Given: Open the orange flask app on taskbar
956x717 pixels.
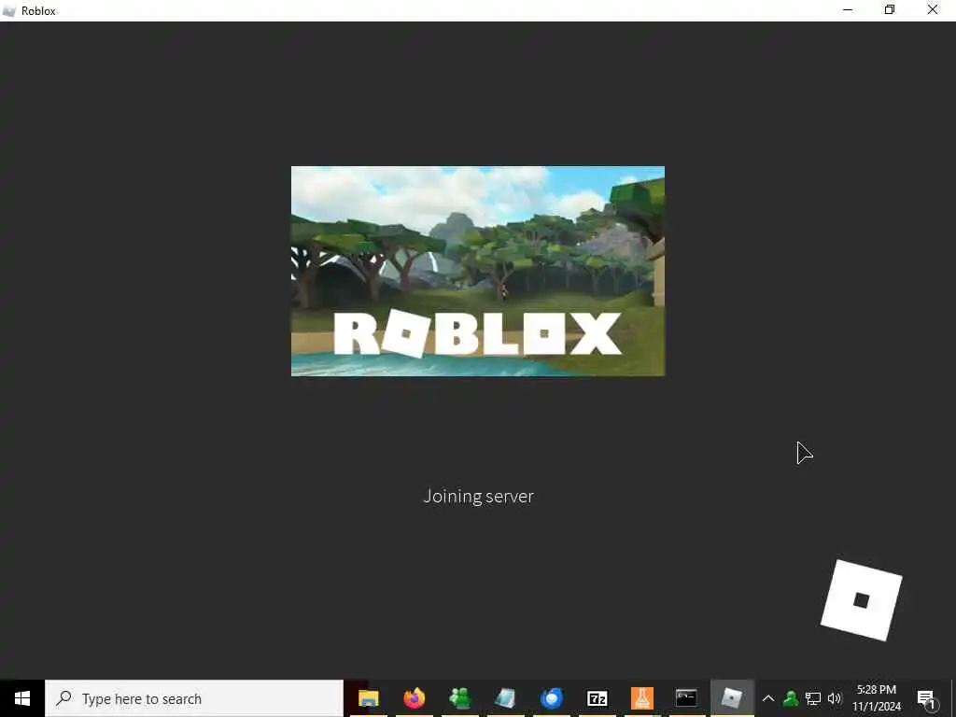Looking at the screenshot, I should pyautogui.click(x=642, y=698).
